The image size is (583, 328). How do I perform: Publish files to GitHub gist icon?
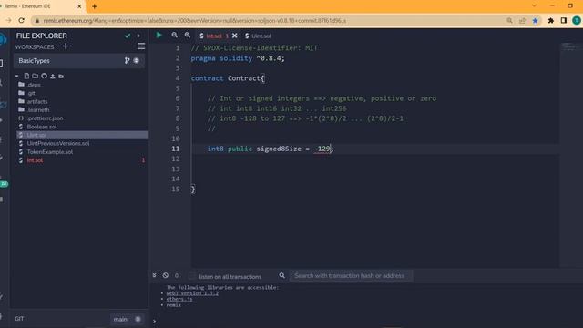[44, 76]
